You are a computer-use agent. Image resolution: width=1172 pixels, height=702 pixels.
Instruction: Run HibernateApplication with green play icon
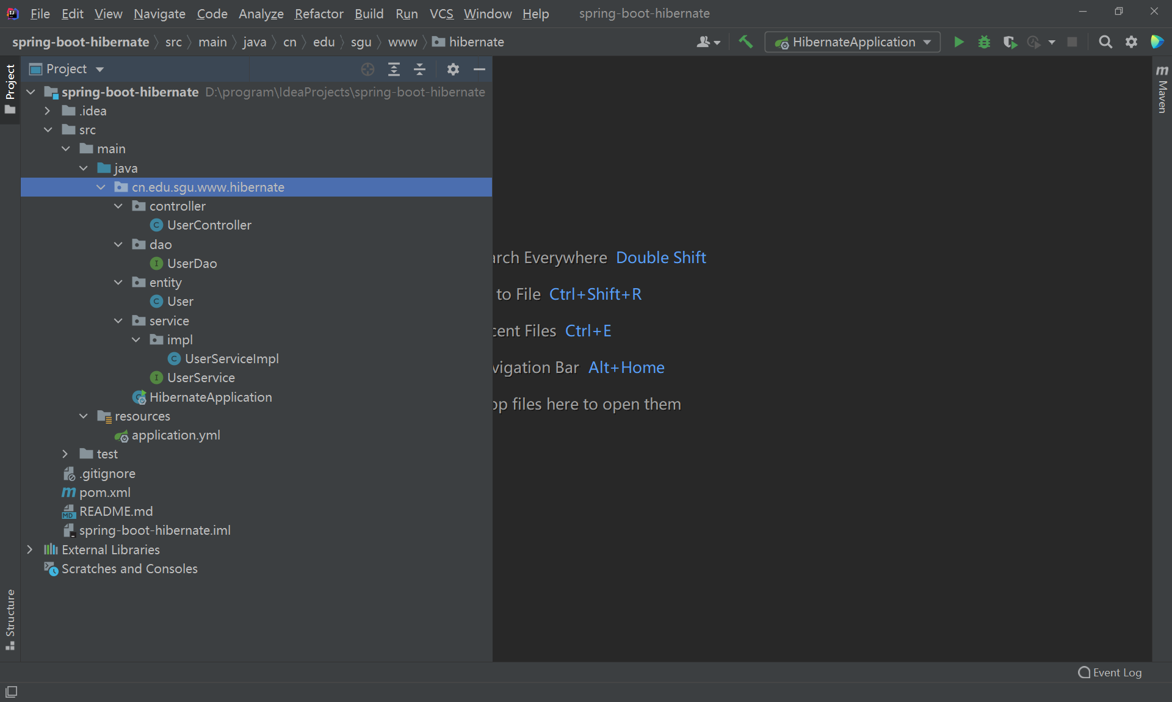pos(958,42)
